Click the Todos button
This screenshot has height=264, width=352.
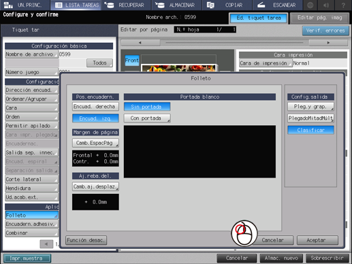click(x=99, y=63)
